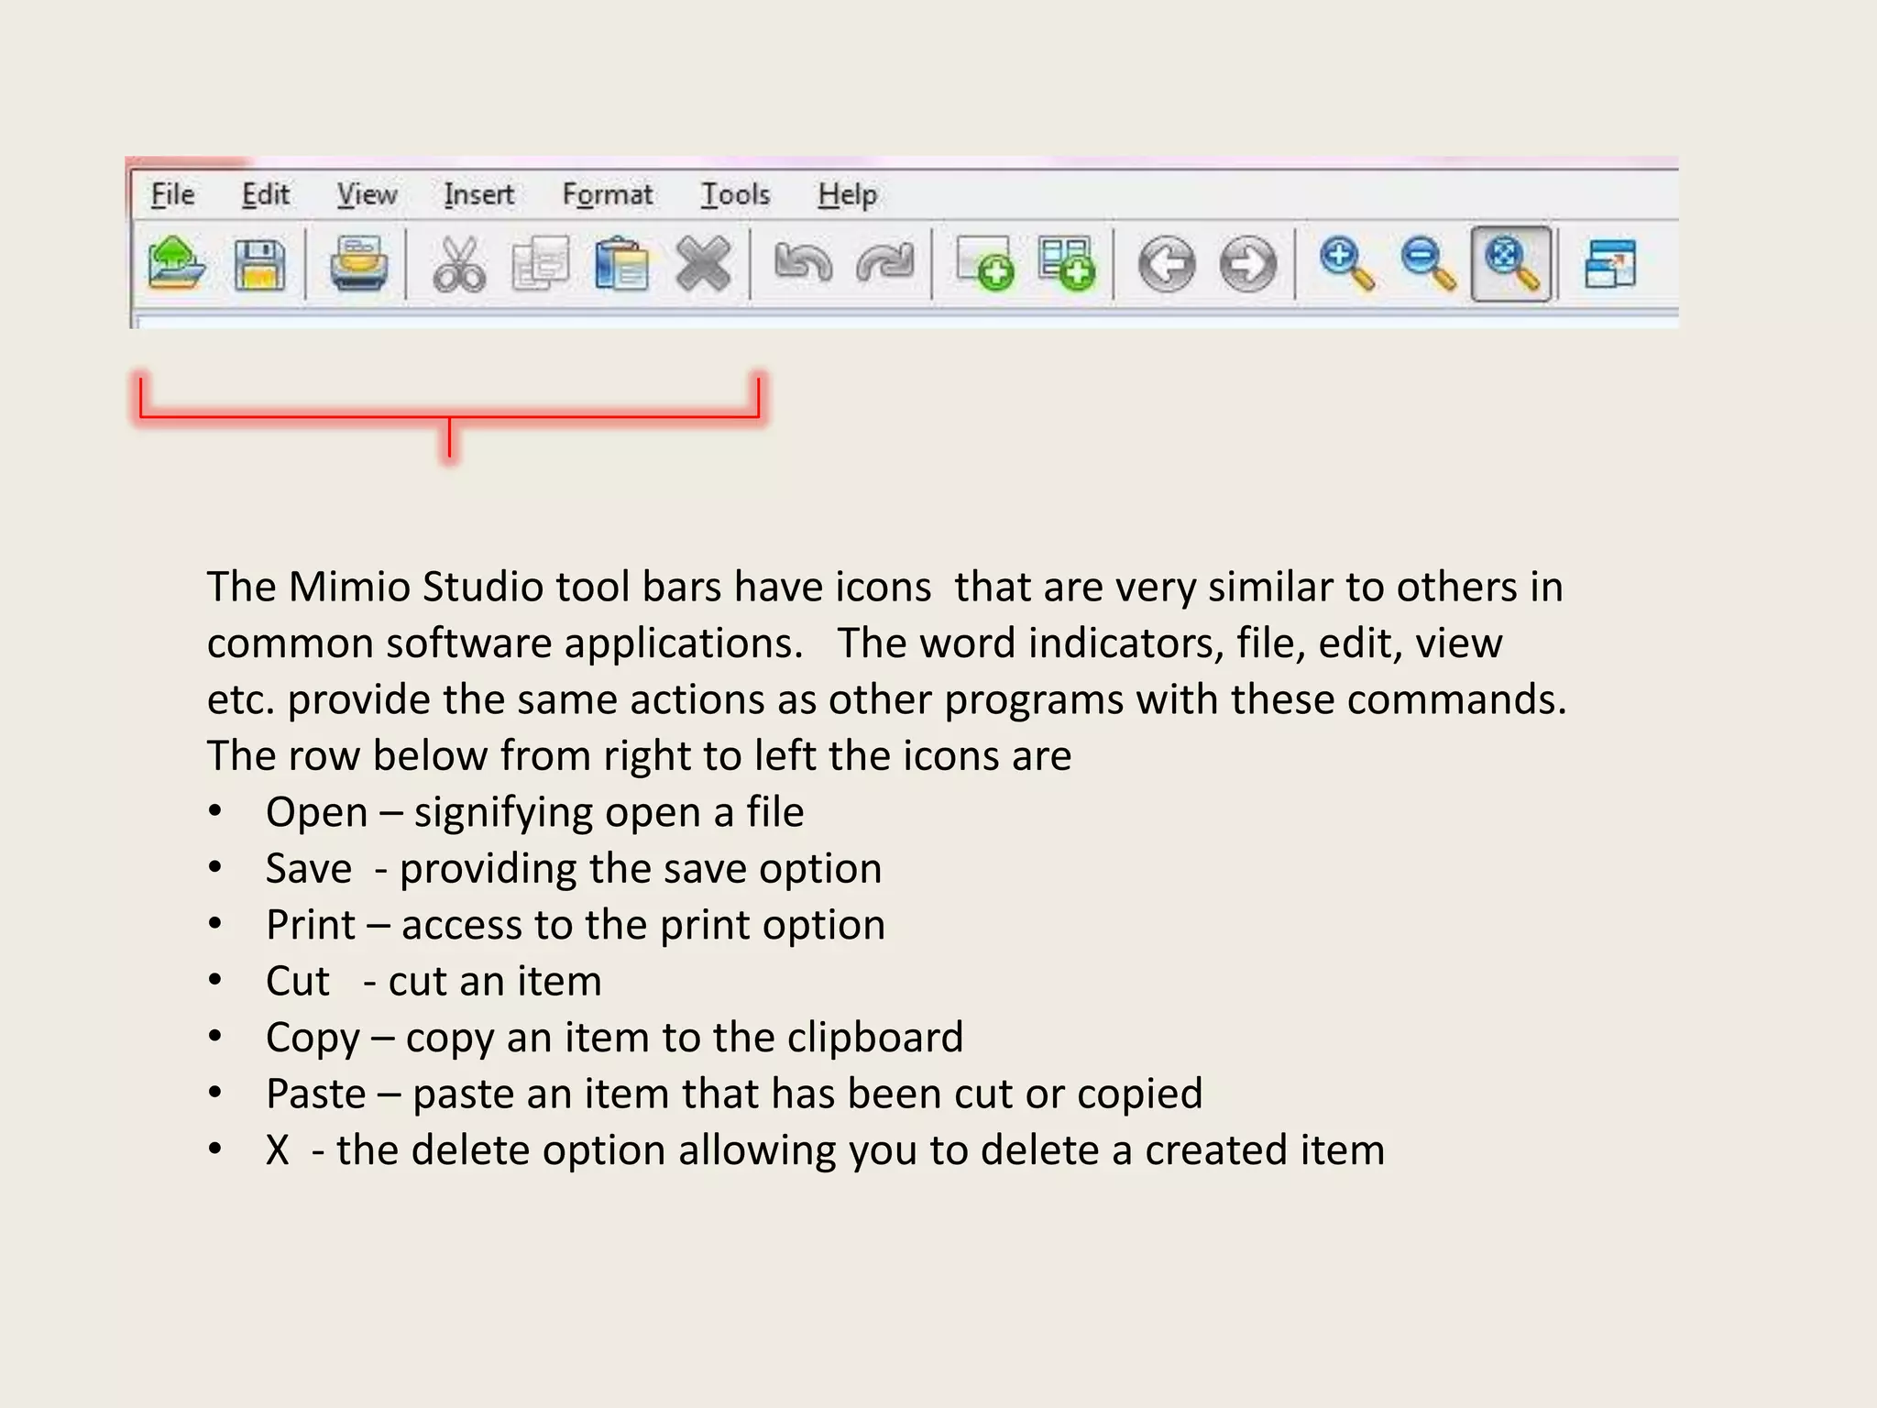Click the Open file icon
Viewport: 1877px width, 1408px height.
tap(176, 264)
